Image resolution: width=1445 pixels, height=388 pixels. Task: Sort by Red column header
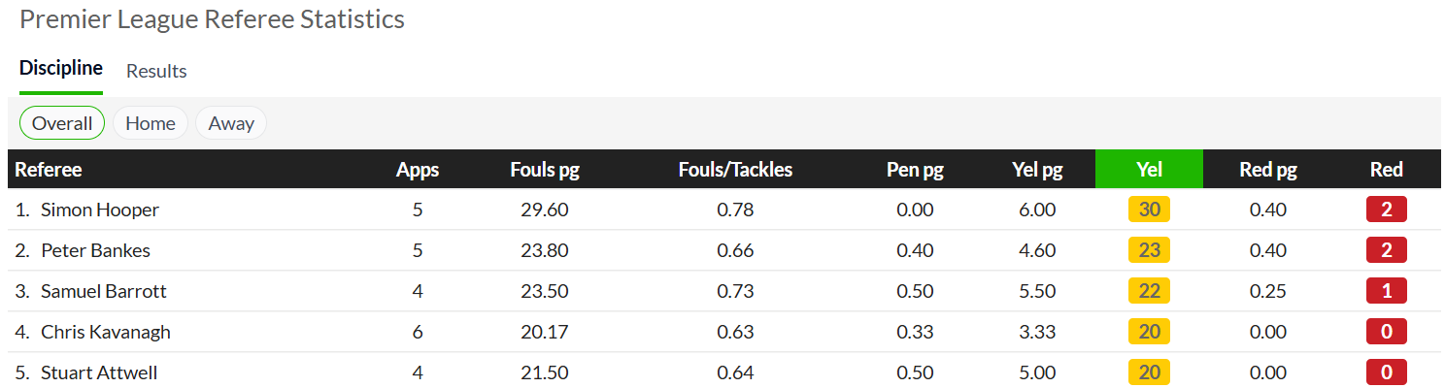click(x=1386, y=170)
